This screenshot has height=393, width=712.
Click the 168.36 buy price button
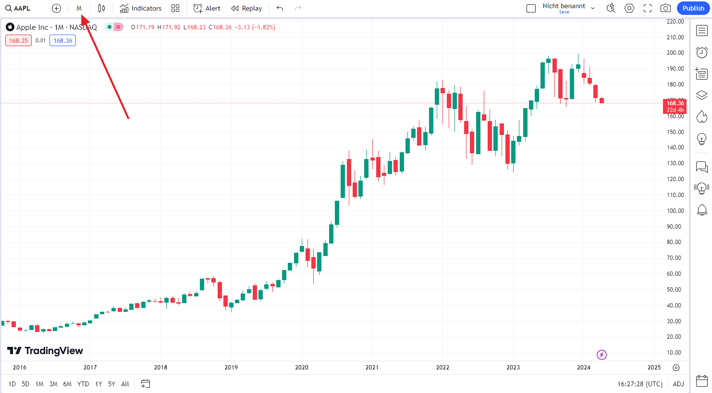tap(63, 40)
